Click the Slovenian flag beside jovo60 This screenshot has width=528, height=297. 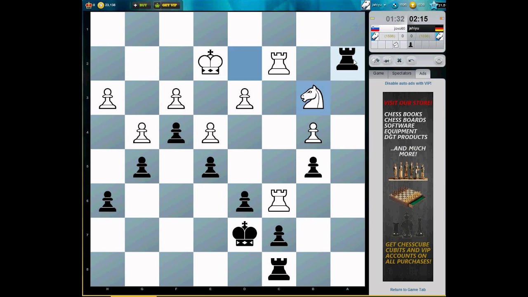[375, 28]
